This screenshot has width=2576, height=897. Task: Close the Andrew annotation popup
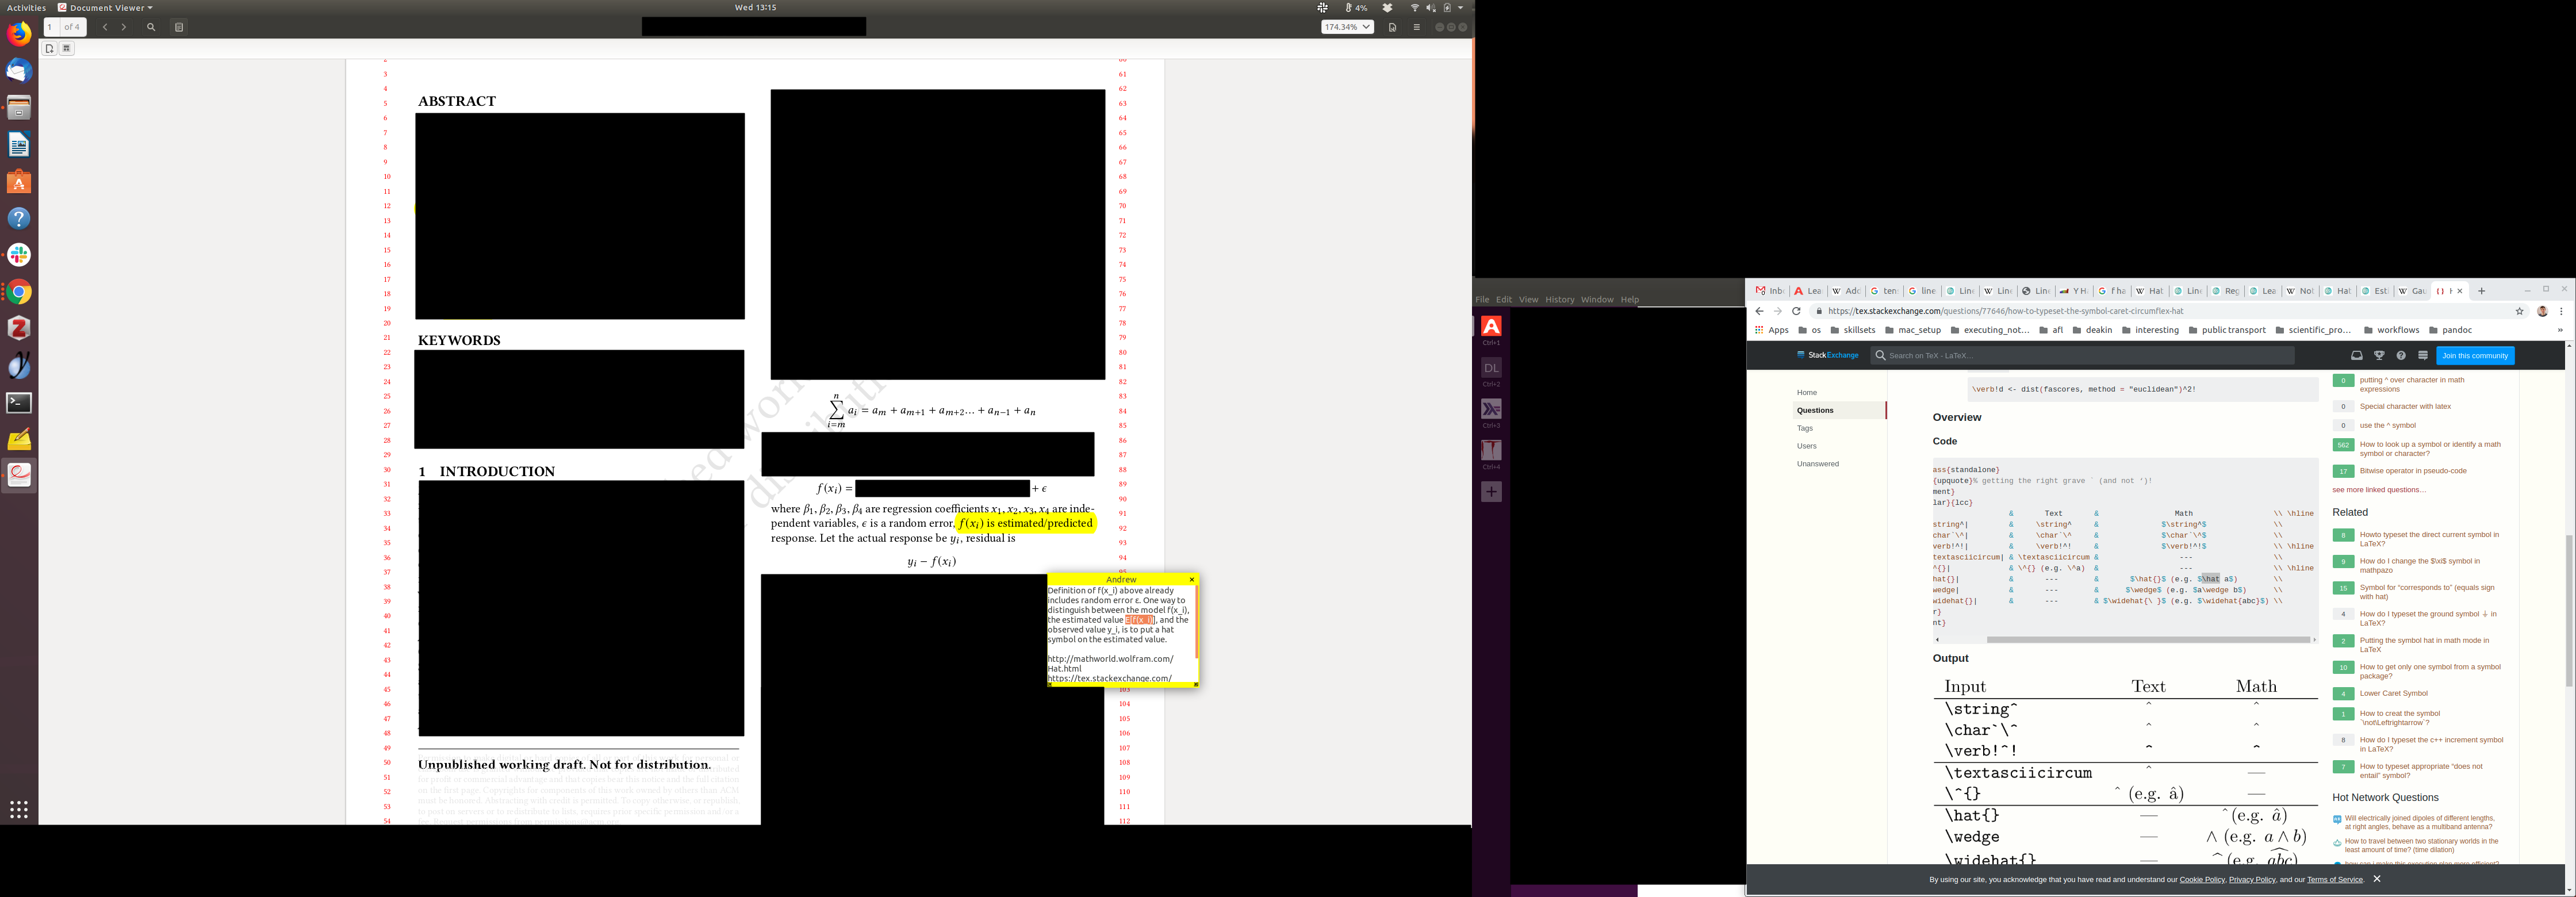coord(1191,580)
